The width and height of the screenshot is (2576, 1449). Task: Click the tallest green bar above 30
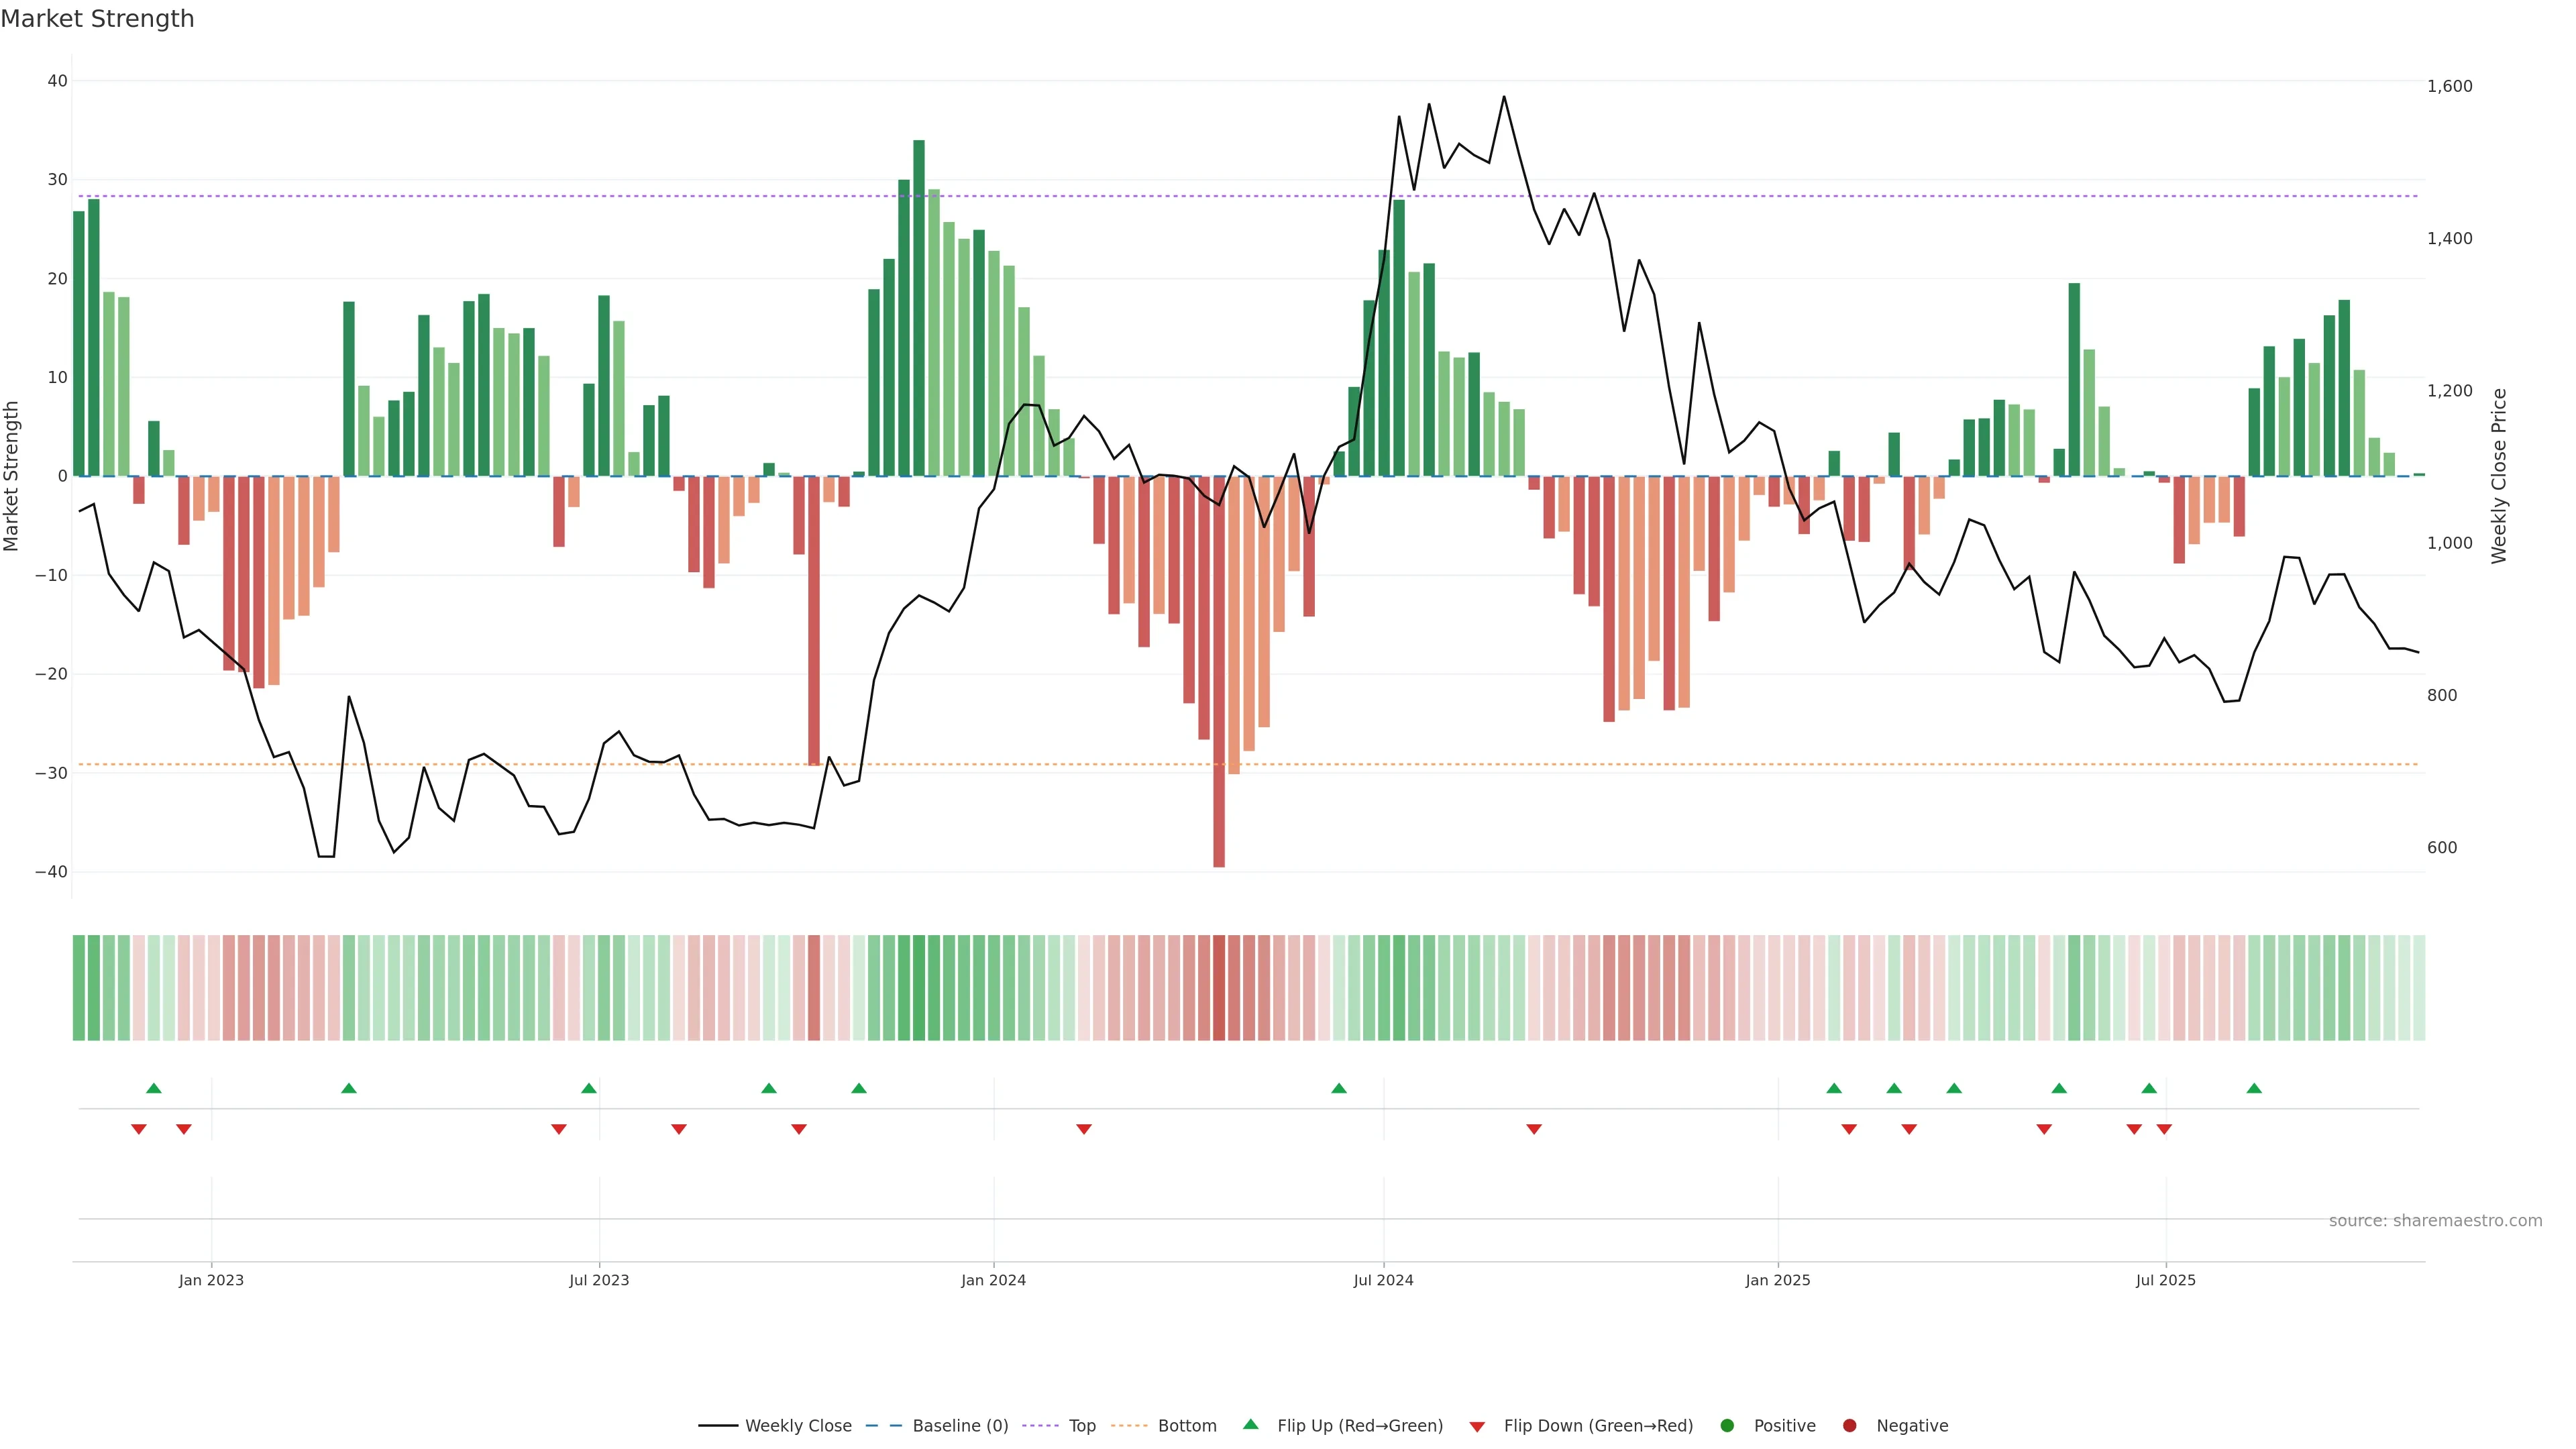coord(919,300)
